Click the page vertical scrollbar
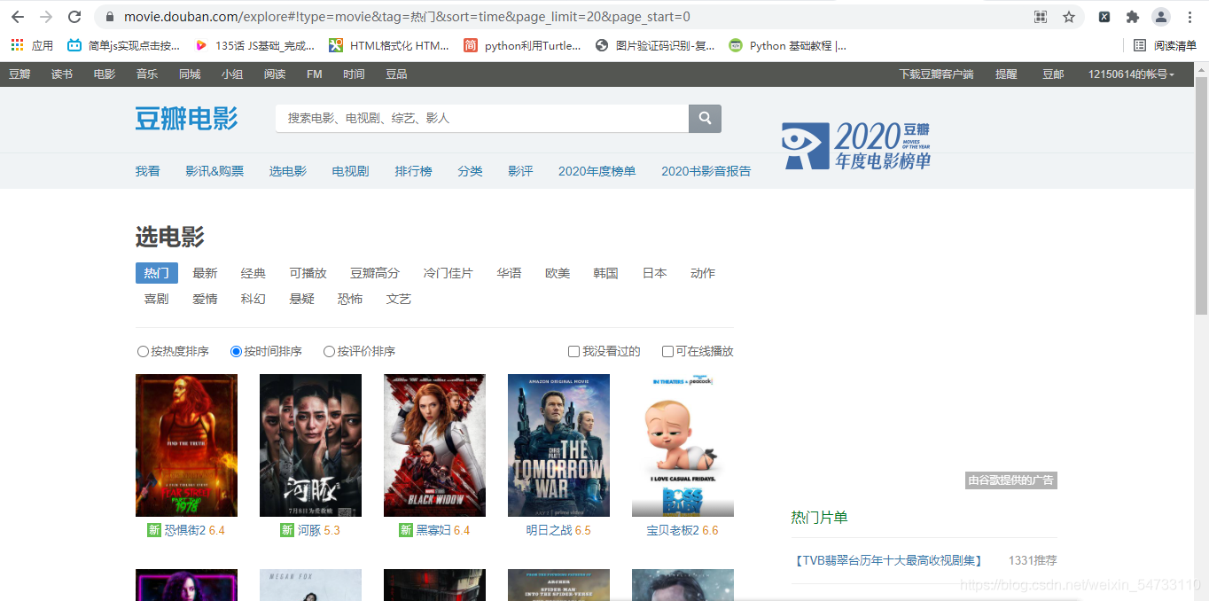Viewport: 1209px width, 601px height. (x=1201, y=195)
